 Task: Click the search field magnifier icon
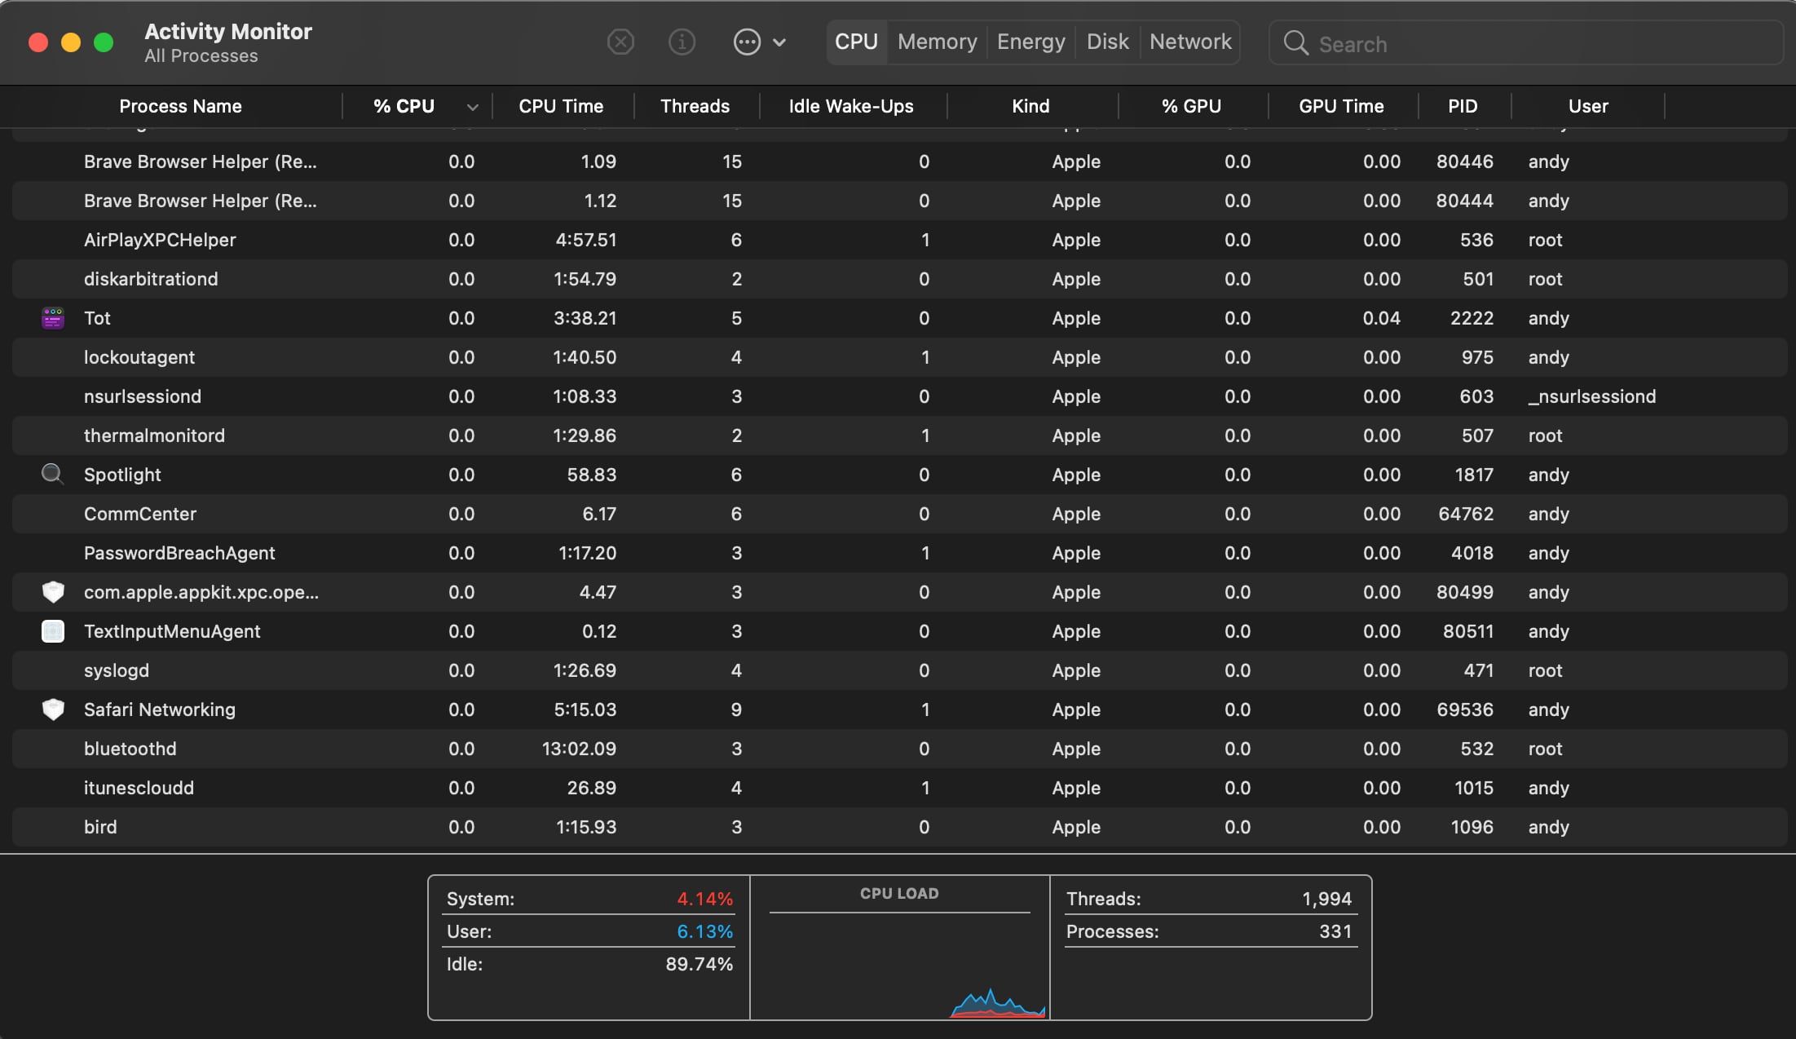pyautogui.click(x=1295, y=43)
